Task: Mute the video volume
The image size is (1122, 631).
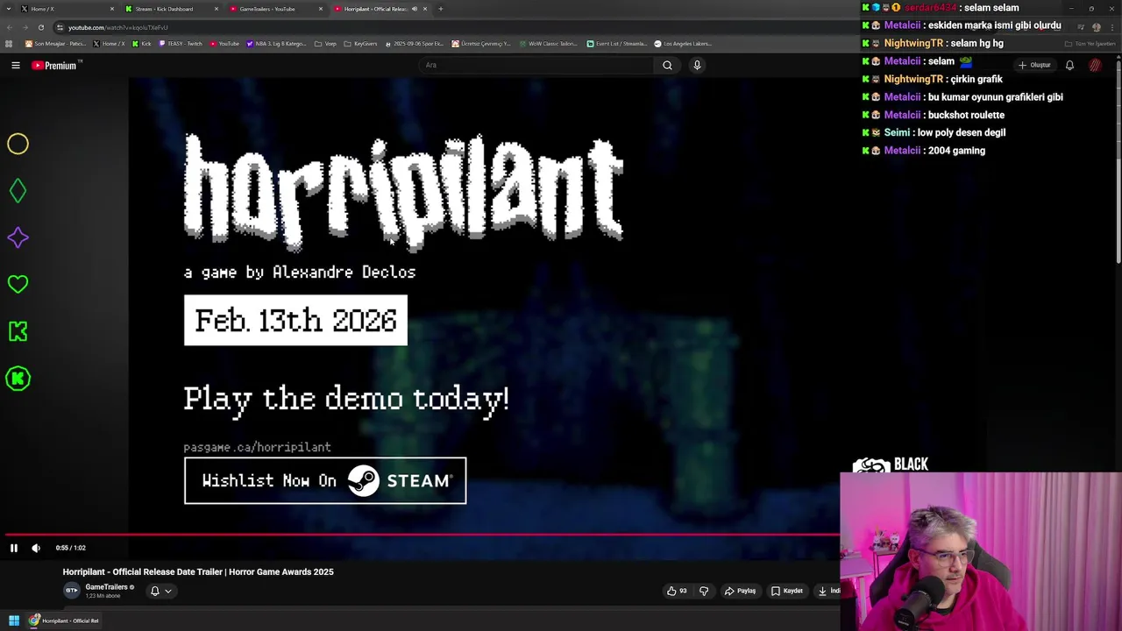Action: click(x=36, y=548)
